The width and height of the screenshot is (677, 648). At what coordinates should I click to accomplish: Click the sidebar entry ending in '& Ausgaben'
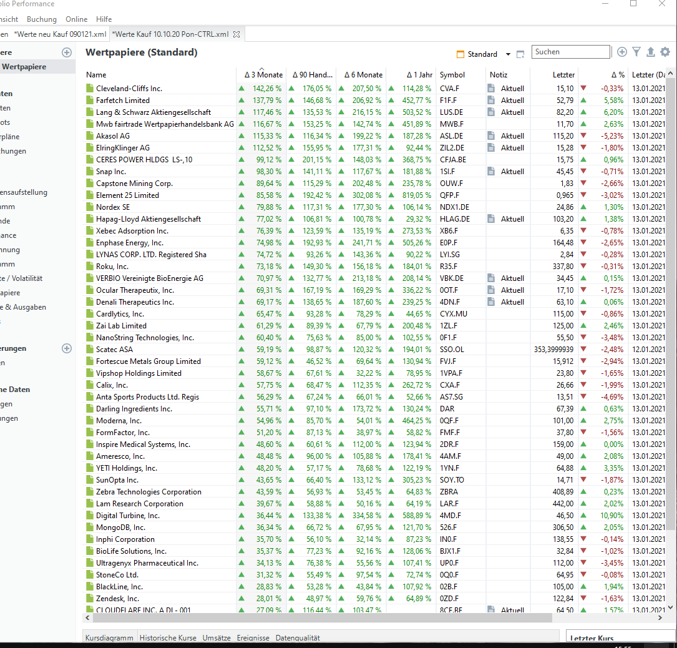[23, 307]
